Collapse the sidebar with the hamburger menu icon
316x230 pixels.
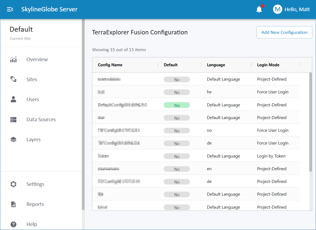pyautogui.click(x=10, y=9)
